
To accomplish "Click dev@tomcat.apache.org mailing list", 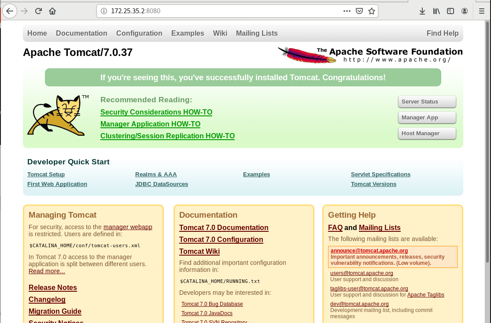I will tap(359, 304).
